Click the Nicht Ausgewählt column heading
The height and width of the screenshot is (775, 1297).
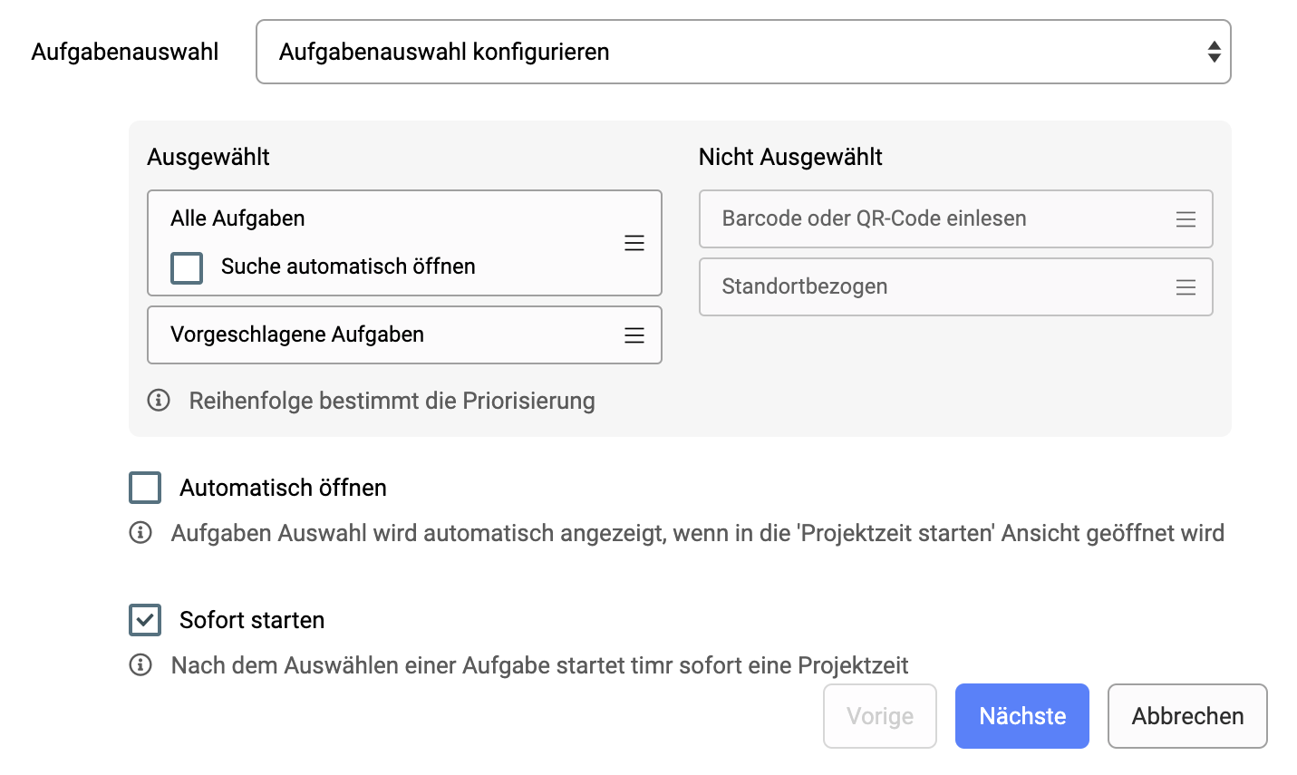[790, 157]
